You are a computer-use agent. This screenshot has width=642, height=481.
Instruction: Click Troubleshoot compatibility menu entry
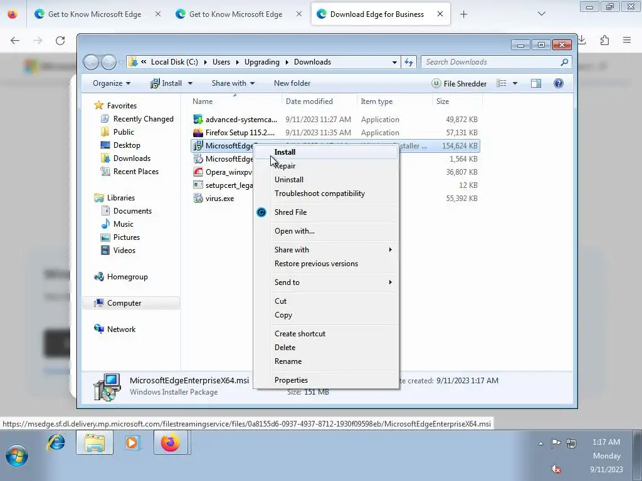pos(319,194)
